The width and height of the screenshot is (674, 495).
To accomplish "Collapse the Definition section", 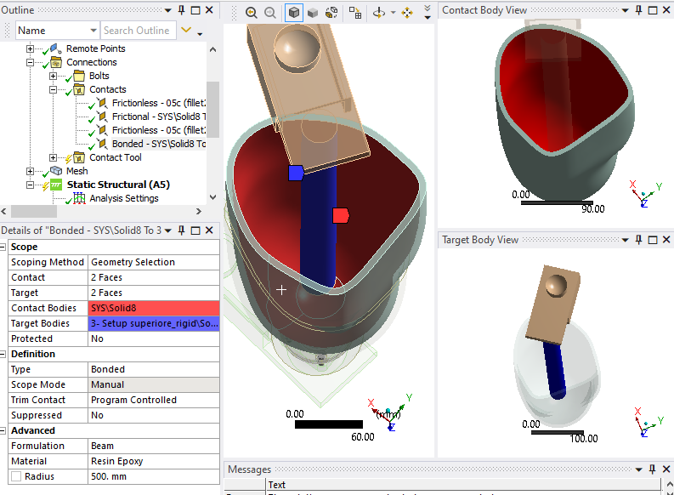I will click(x=3, y=355).
